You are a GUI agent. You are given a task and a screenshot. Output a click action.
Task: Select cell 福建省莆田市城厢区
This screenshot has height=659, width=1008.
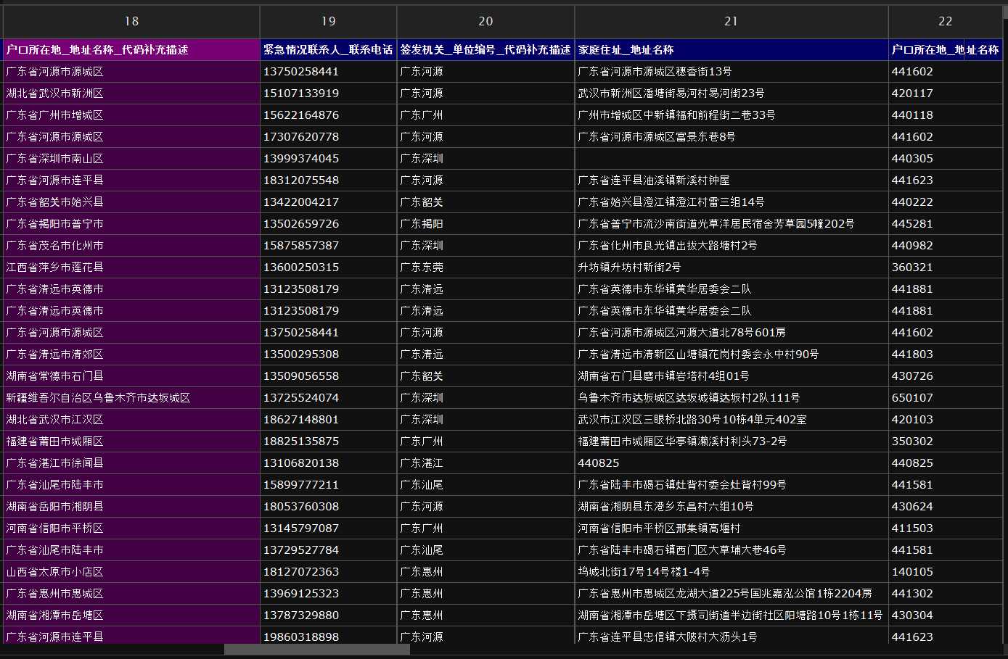click(131, 442)
